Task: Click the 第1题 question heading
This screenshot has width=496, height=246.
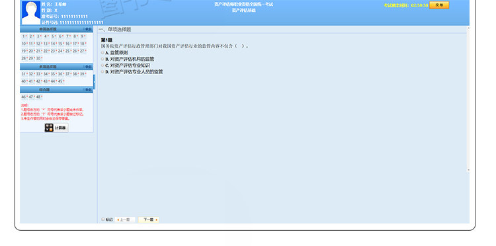Action: coord(106,40)
